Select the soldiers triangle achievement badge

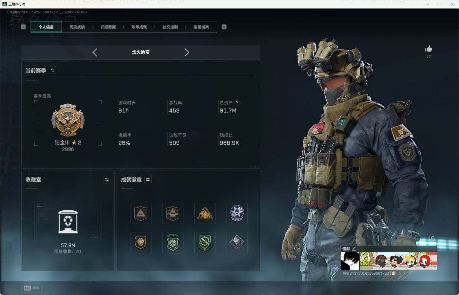coord(205,214)
